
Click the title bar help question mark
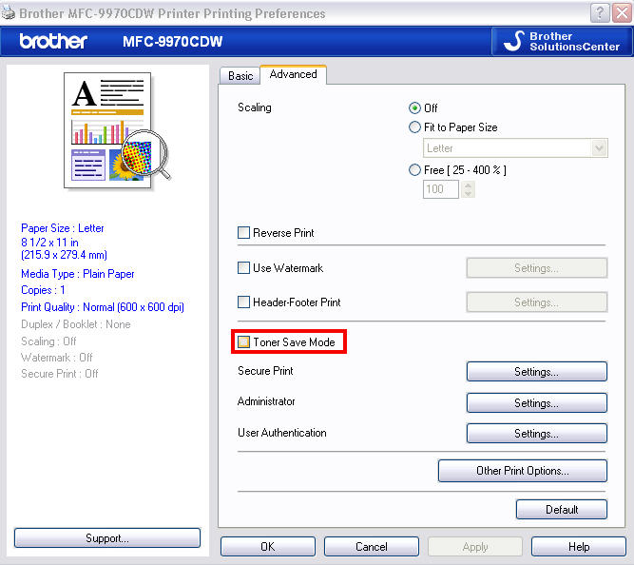(x=600, y=13)
